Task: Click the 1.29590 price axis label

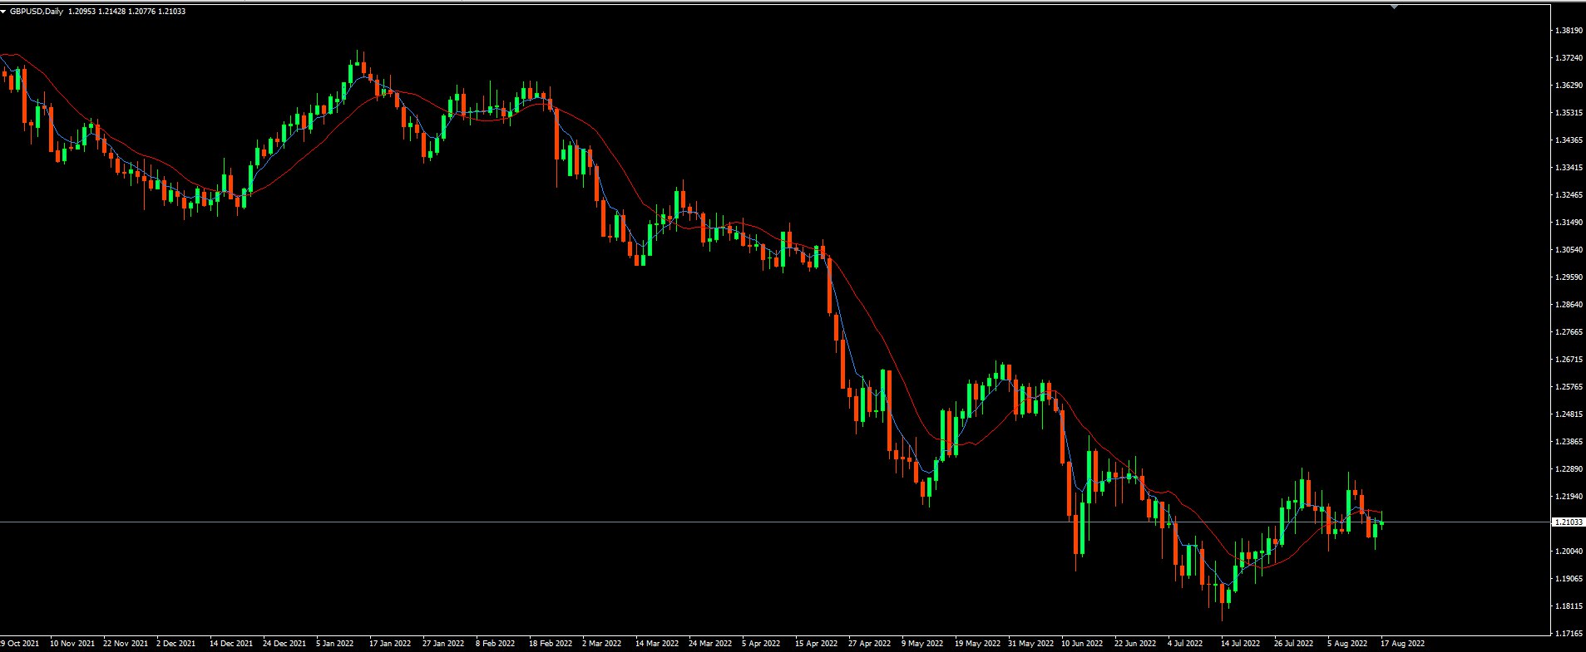Action: tap(1568, 277)
